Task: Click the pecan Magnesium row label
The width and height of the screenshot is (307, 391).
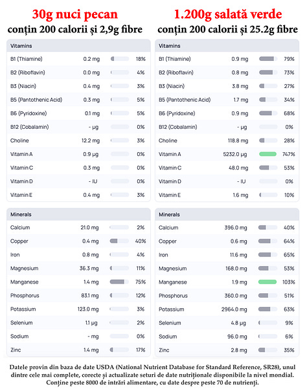Action: [x=24, y=268]
